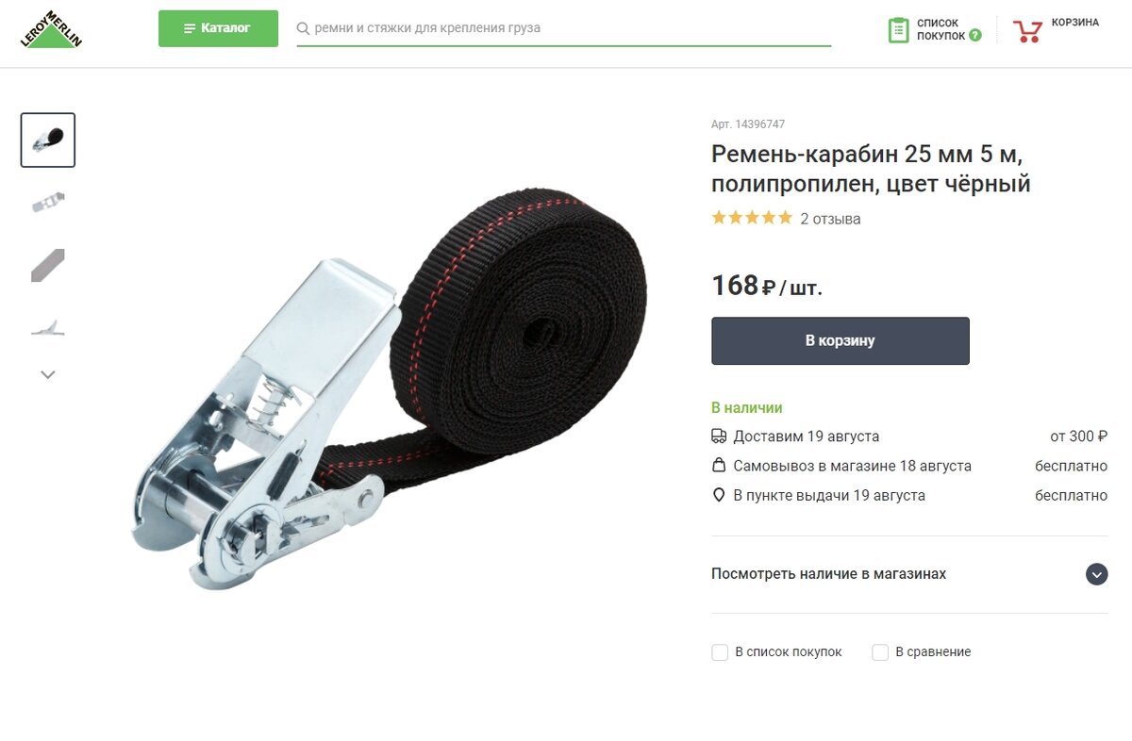Image resolution: width=1132 pixels, height=741 pixels.
Task: Add product with 'В корзину' button
Action: point(841,341)
